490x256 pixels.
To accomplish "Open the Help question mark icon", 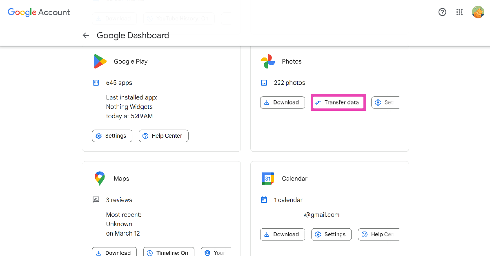I will pyautogui.click(x=442, y=12).
